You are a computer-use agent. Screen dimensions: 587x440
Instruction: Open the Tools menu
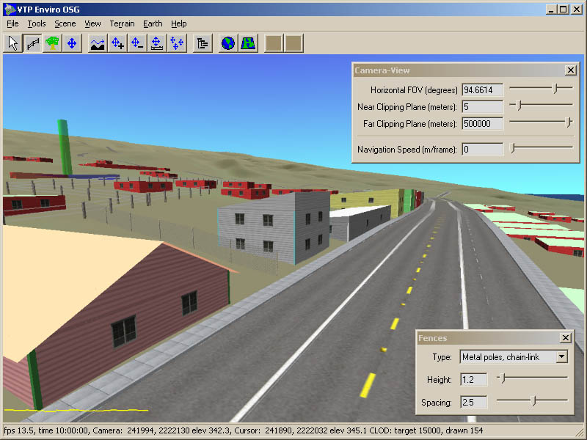point(37,23)
